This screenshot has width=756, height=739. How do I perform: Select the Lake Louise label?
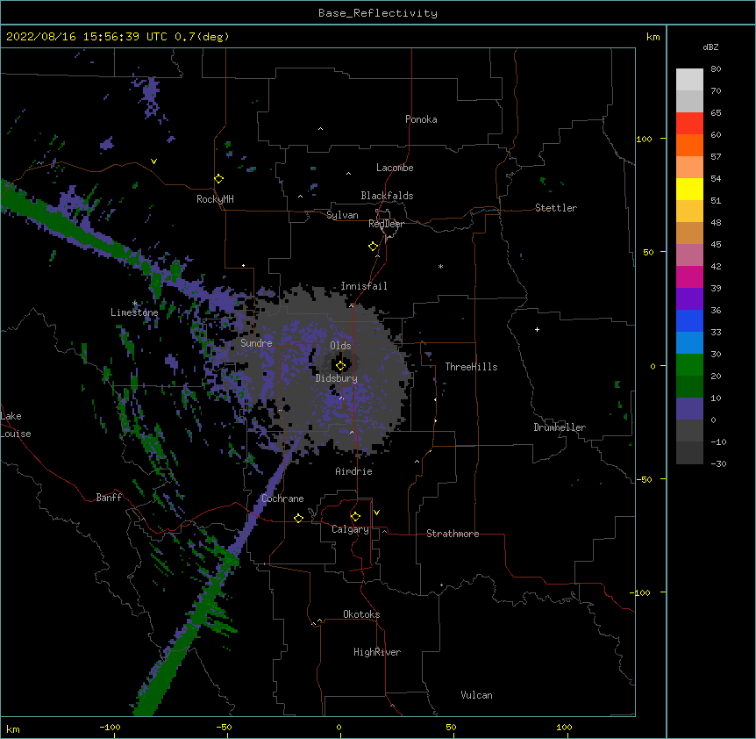tap(16, 425)
